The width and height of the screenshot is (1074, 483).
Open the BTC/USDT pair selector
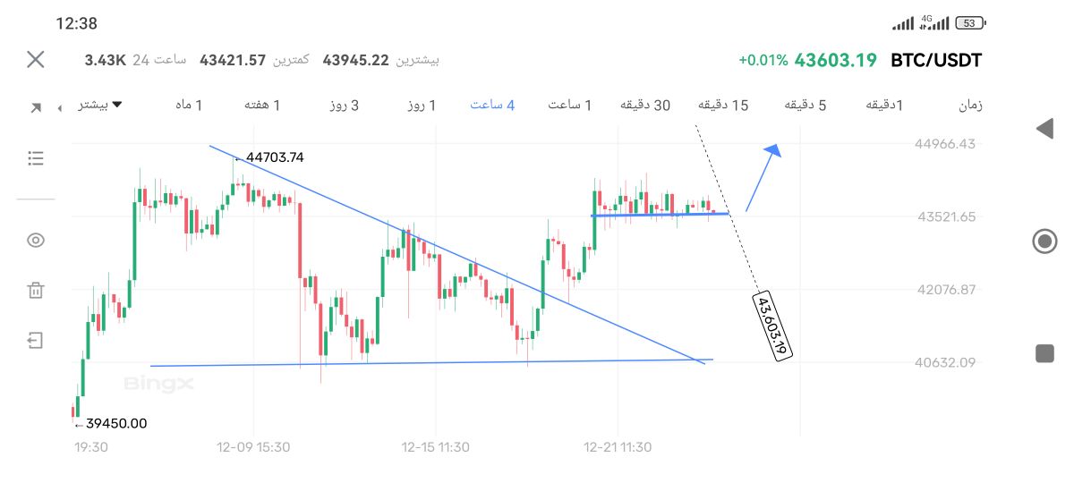tap(935, 61)
